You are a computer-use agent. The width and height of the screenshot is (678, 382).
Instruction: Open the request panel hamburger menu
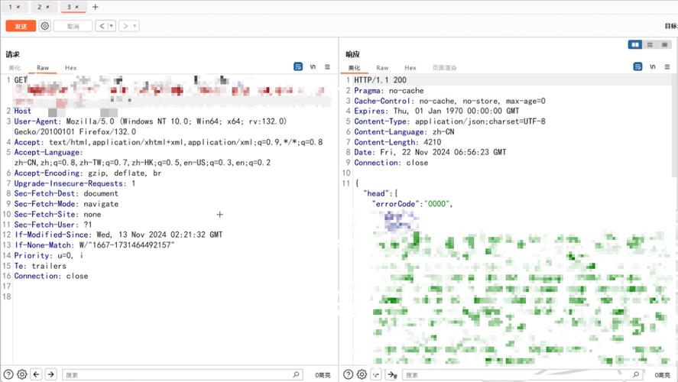(x=327, y=66)
